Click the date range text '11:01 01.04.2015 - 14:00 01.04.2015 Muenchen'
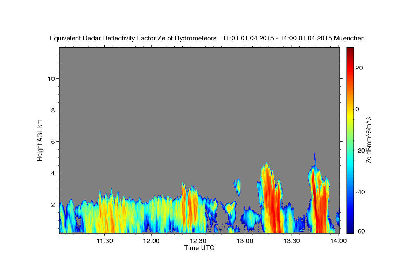The width and height of the screenshot is (420, 280). click(294, 38)
